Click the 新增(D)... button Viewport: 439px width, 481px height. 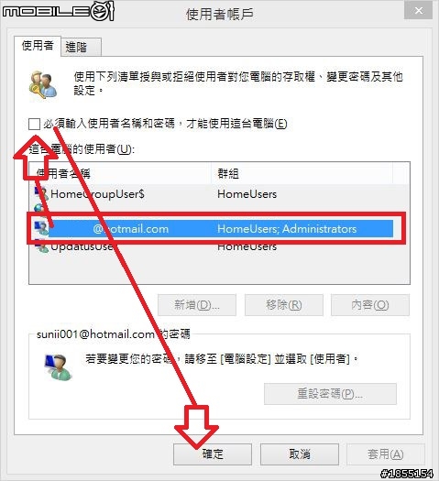197,305
